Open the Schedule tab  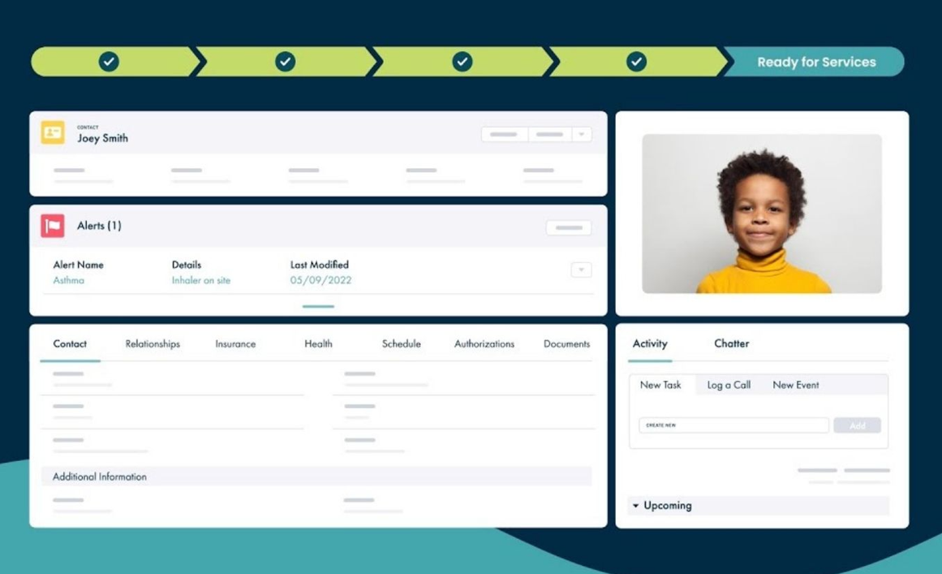tap(402, 343)
